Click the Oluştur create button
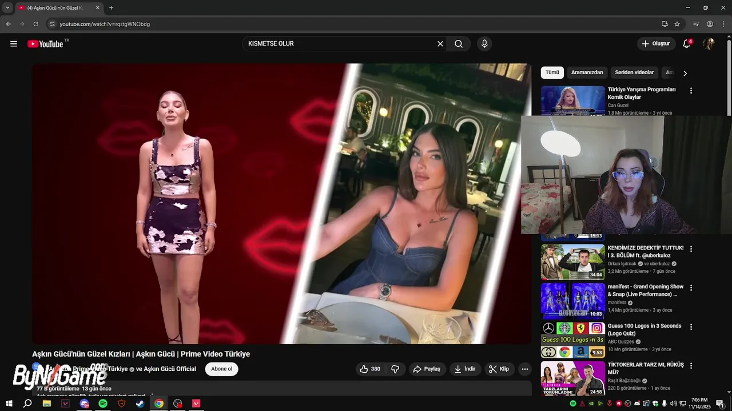The image size is (732, 411). point(656,44)
